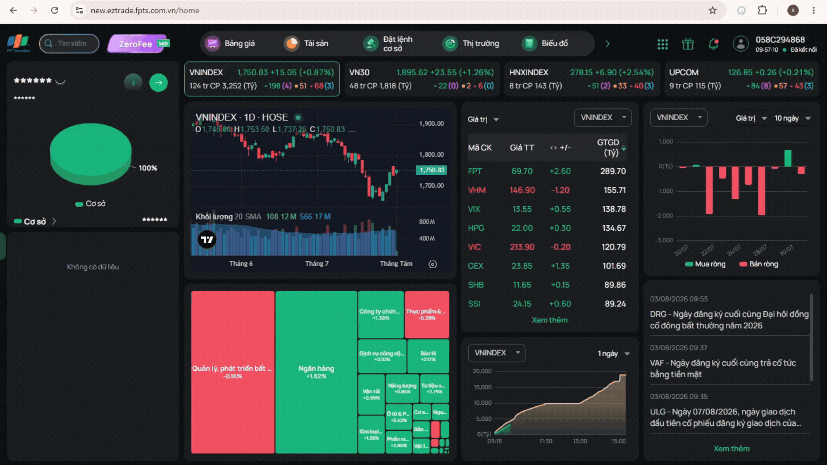Open the Chrome three-dot menu
The image size is (827, 465).
(x=814, y=10)
